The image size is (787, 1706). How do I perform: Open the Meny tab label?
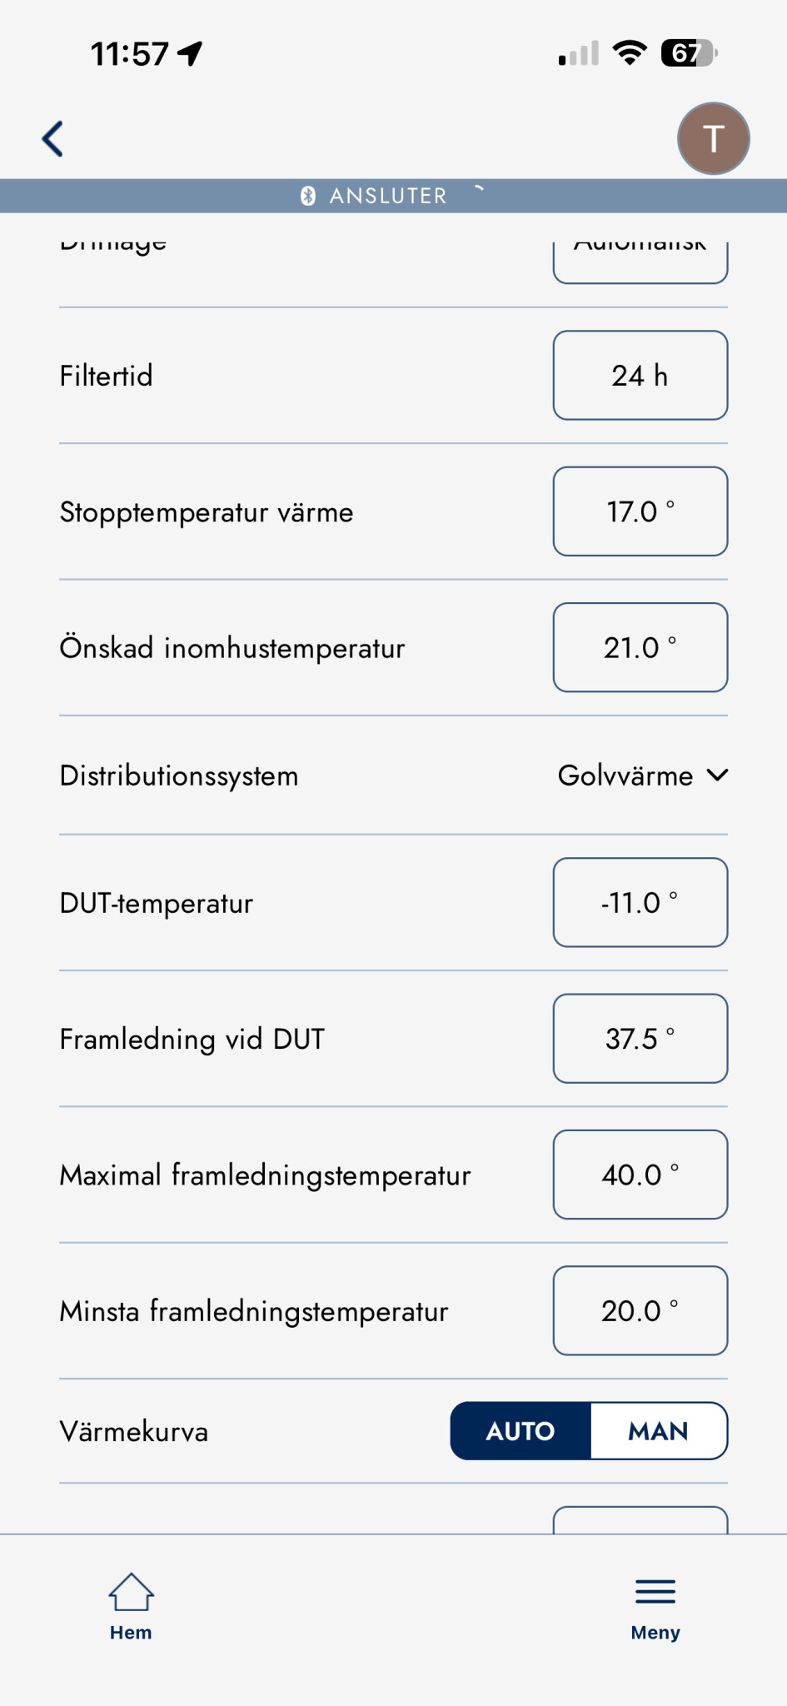(x=655, y=1633)
